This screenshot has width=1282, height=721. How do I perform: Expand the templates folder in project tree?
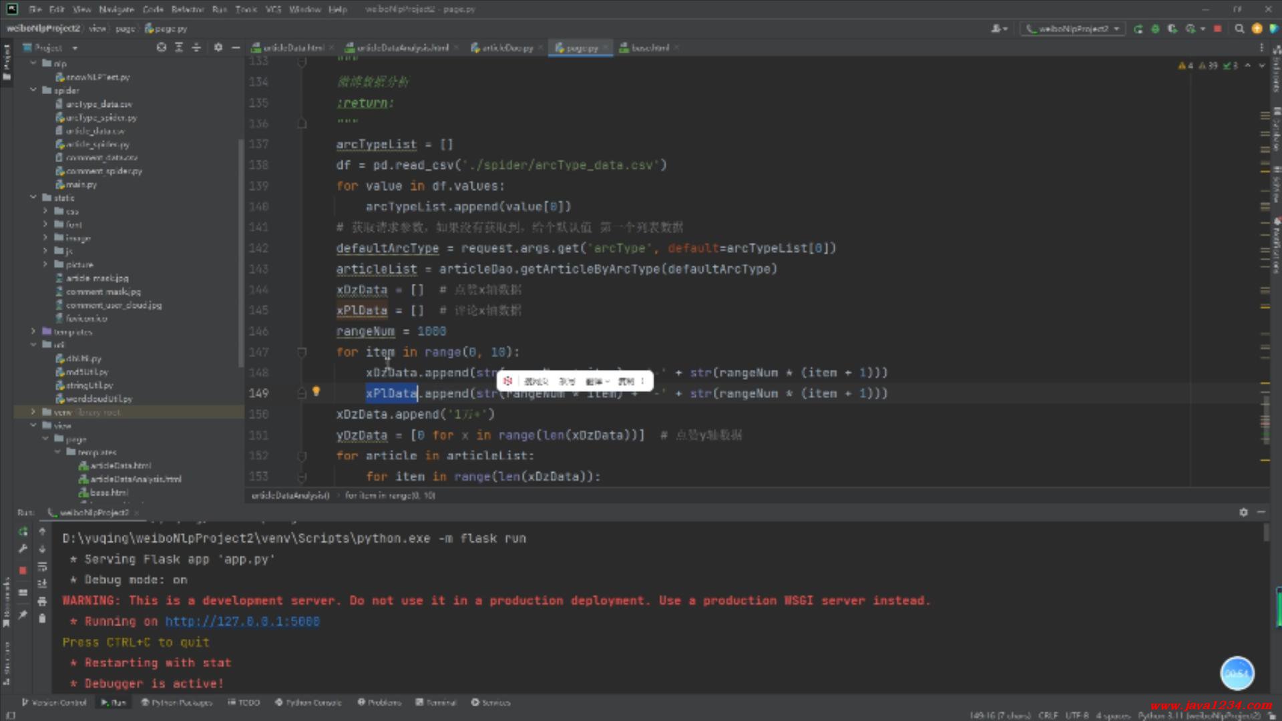pos(33,331)
